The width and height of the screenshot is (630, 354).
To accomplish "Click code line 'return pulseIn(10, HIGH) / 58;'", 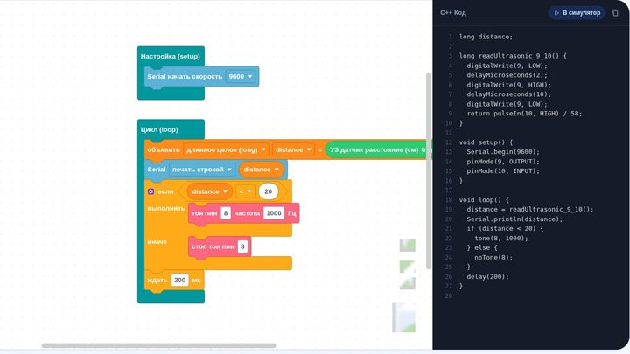I will tap(524, 113).
